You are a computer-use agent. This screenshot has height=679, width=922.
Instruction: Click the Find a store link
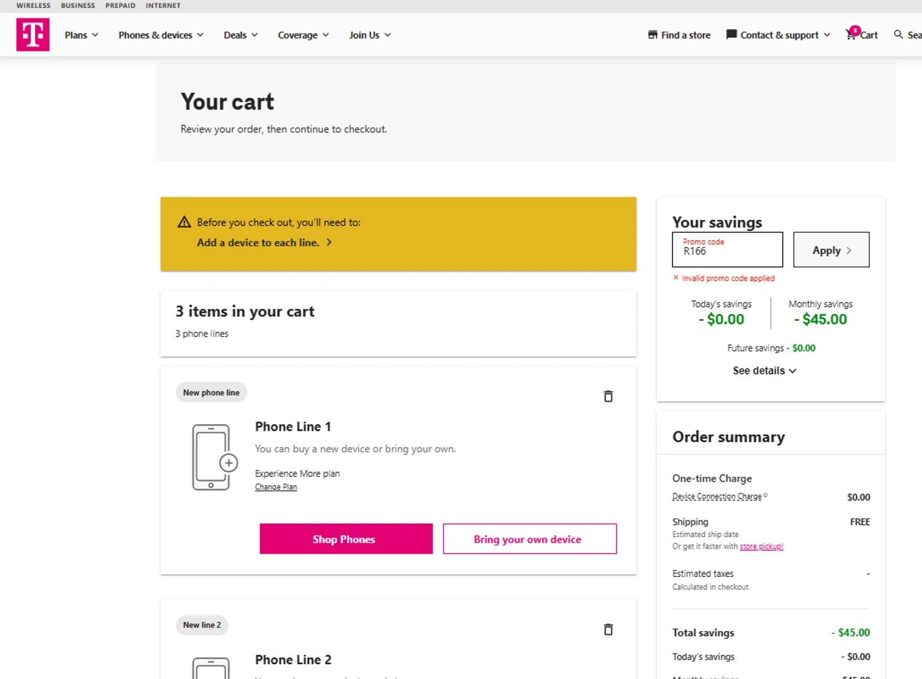685,35
